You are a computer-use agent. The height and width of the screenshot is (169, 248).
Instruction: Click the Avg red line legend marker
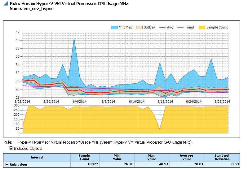162,27
